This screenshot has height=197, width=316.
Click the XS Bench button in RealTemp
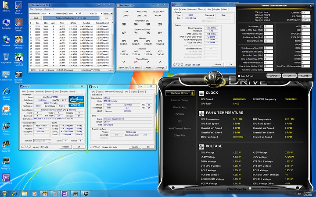[136, 67]
